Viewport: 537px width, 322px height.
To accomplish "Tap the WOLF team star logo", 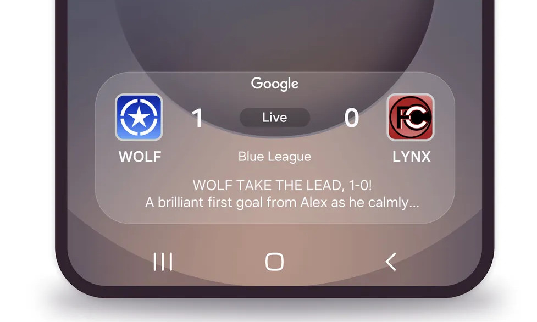I will tap(139, 117).
